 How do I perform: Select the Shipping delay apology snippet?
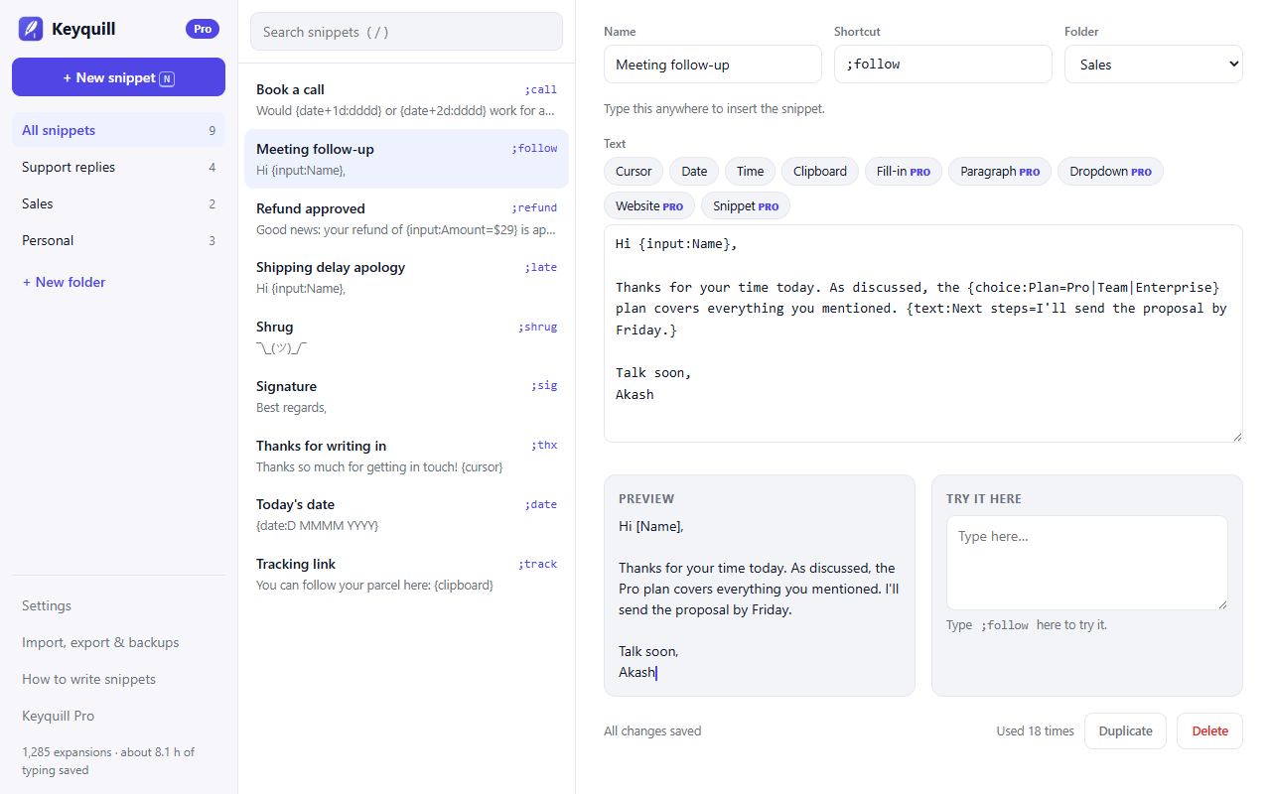pos(406,277)
